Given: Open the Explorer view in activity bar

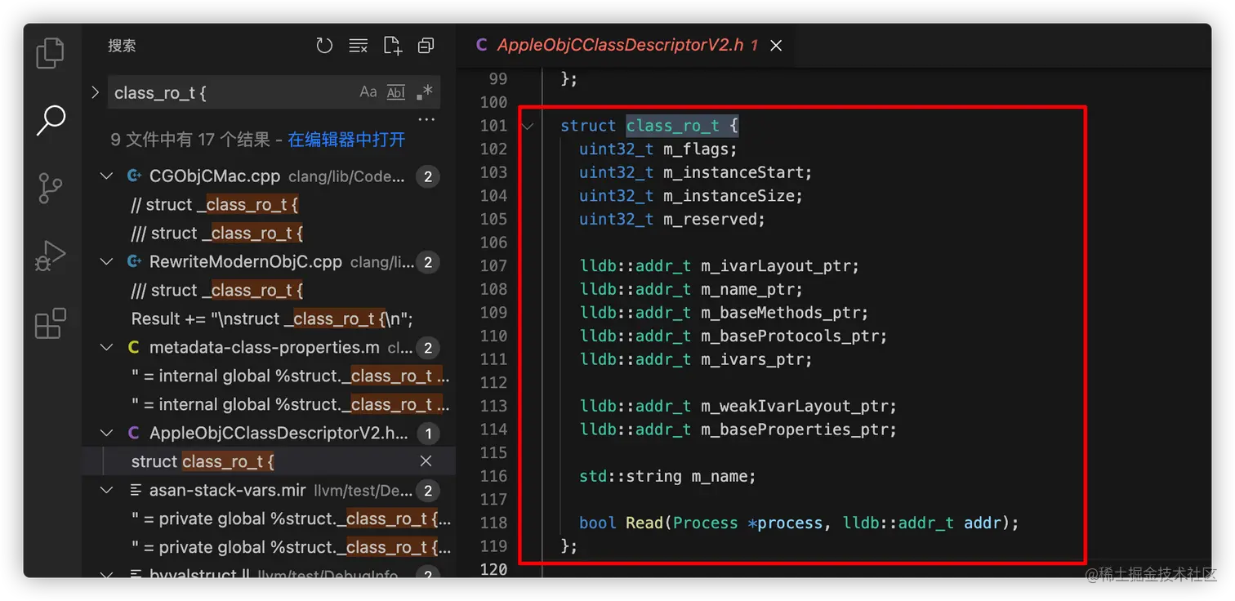Looking at the screenshot, I should (51, 53).
